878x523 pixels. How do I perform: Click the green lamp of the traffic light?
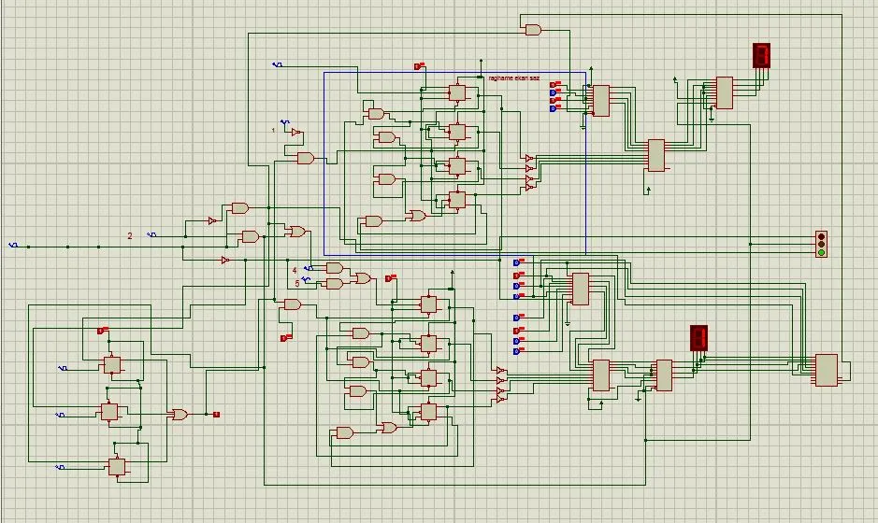(821, 252)
